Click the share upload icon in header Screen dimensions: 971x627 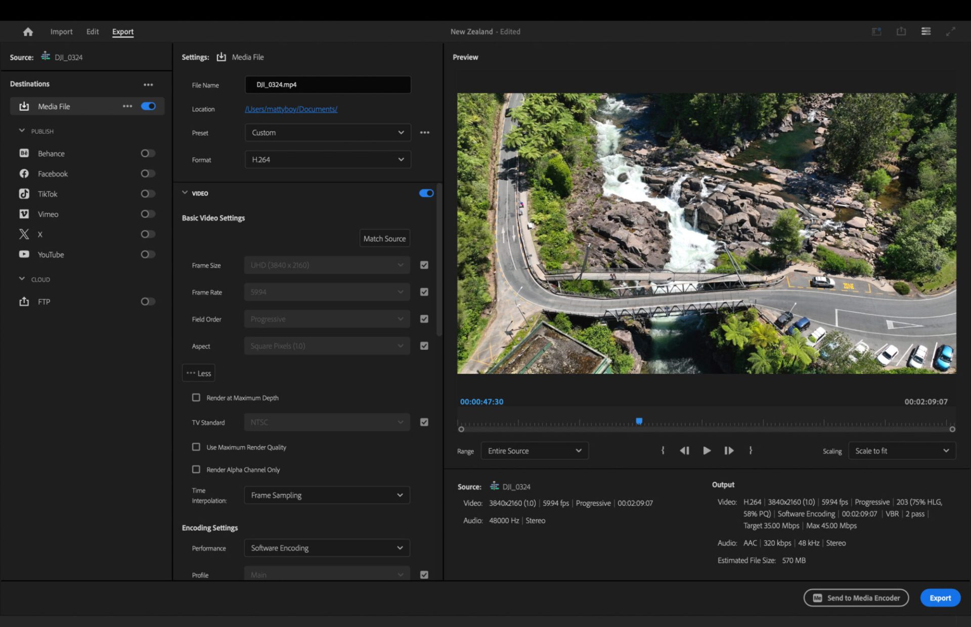(x=901, y=31)
